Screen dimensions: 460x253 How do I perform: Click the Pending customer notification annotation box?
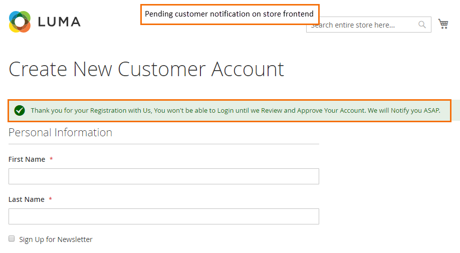coord(229,14)
